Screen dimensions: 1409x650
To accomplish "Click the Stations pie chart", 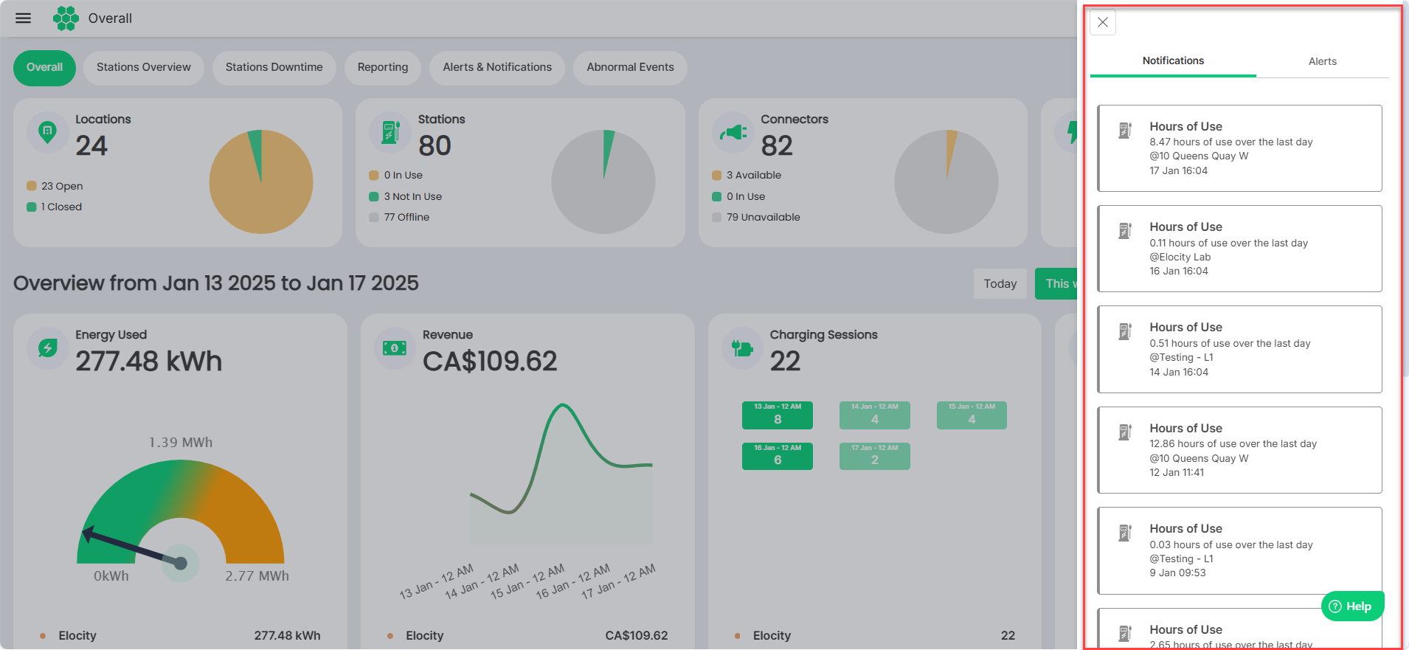I will 603,181.
